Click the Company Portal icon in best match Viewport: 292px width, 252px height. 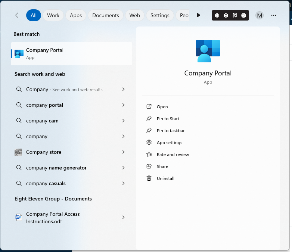click(19, 54)
